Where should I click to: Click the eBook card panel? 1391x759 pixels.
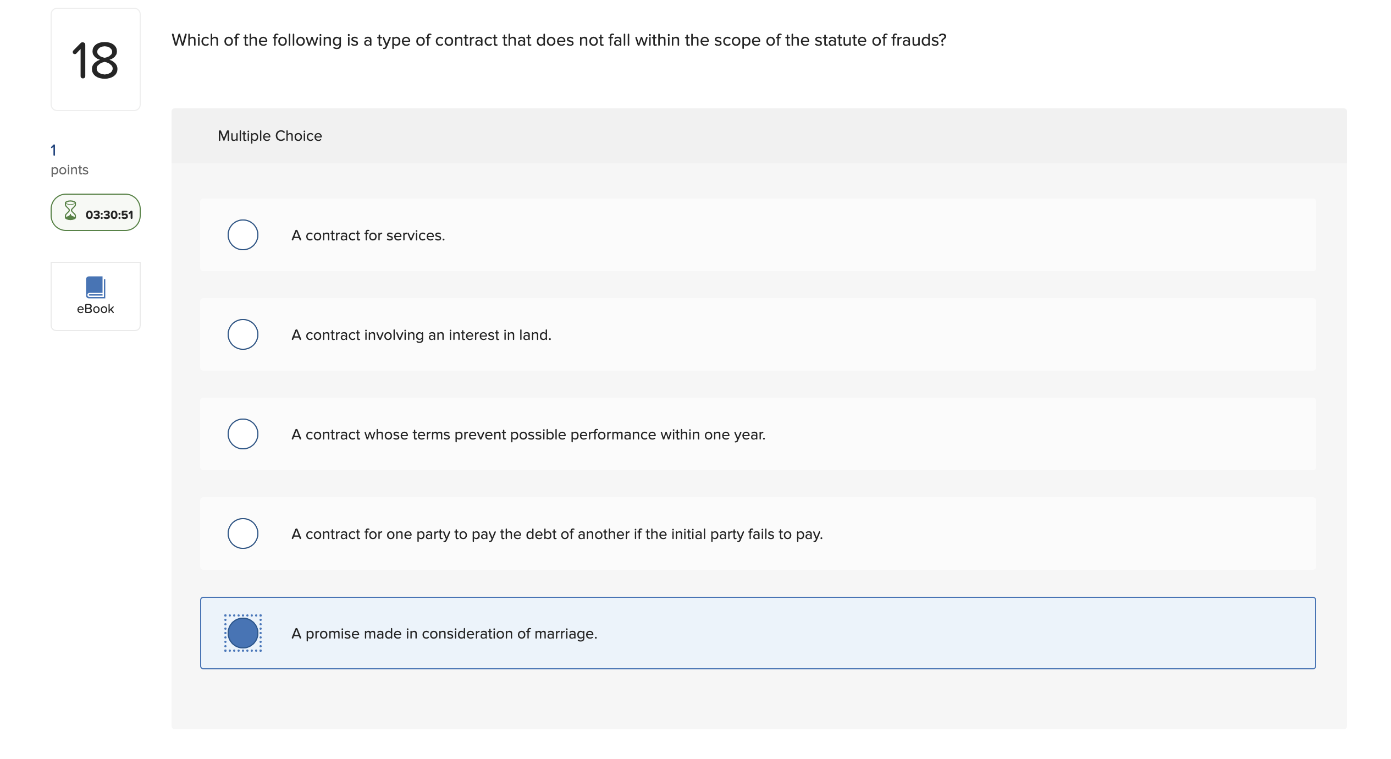(96, 296)
